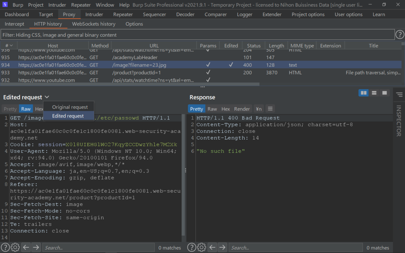Sort by the Status column header

click(x=254, y=46)
